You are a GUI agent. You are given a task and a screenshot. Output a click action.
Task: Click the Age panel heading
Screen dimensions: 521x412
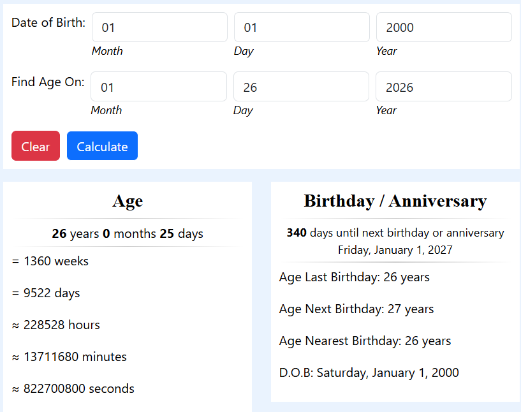pyautogui.click(x=127, y=201)
